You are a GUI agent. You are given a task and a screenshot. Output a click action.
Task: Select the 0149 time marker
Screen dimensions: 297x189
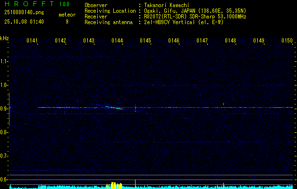[259, 41]
